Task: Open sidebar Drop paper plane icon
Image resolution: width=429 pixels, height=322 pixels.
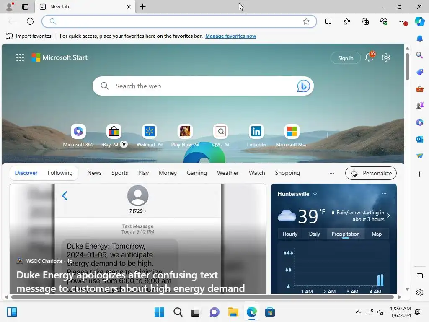Action: pos(420,156)
